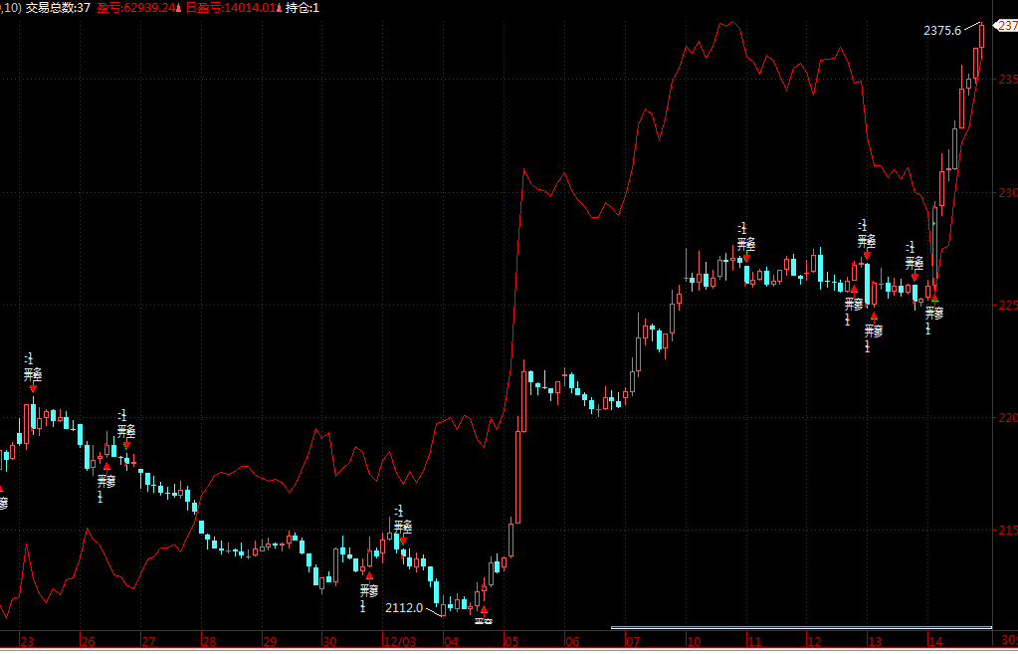Select the 开空 down arrow on the 13 gridline

point(867,255)
